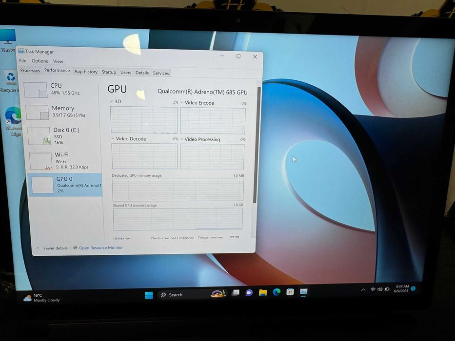Open the View menu

[x=58, y=61]
